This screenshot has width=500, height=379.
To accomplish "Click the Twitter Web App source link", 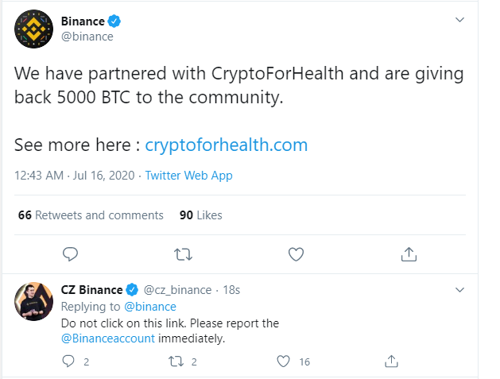I will point(188,176).
